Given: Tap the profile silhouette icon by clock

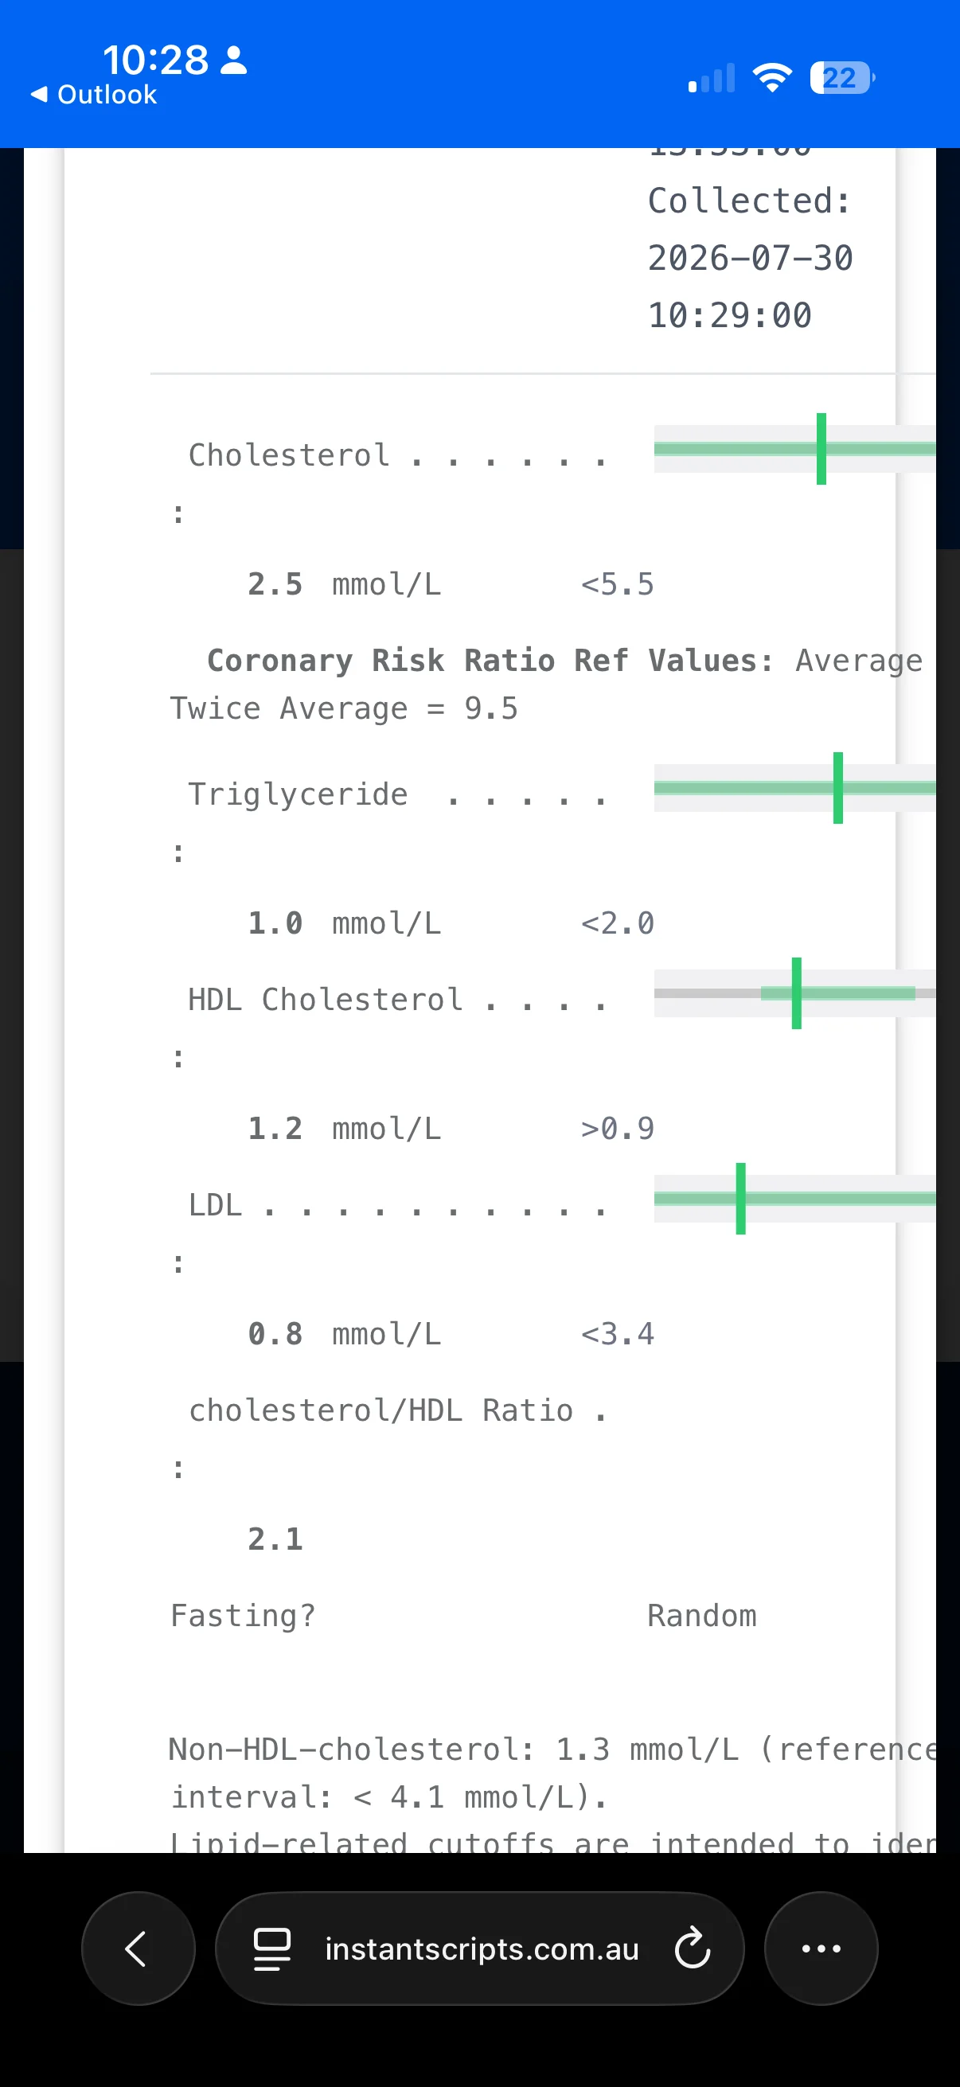Looking at the screenshot, I should pyautogui.click(x=234, y=60).
